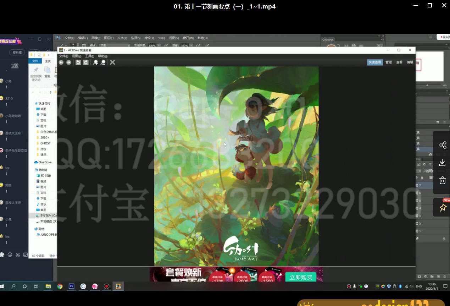
Task: Open the notification center on taskbar
Action: [445, 286]
